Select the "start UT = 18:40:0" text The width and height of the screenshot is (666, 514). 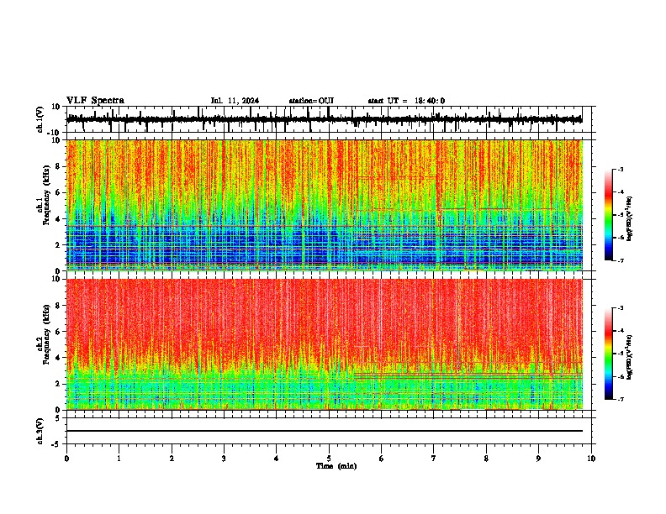pos(406,101)
